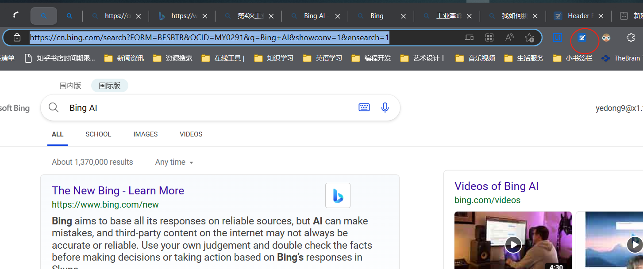Click the four-square grid icon in address bar
Image resolution: width=643 pixels, height=269 pixels.
pyautogui.click(x=489, y=38)
